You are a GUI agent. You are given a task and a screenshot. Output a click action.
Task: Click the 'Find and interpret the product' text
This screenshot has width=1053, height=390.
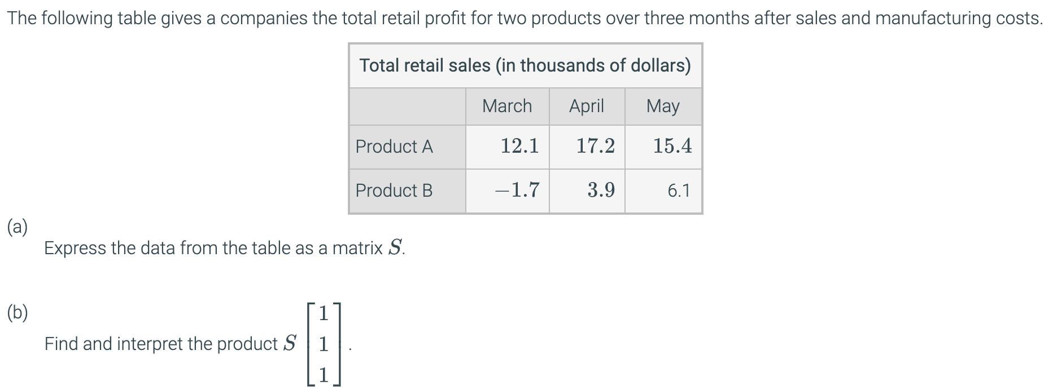click(x=161, y=344)
